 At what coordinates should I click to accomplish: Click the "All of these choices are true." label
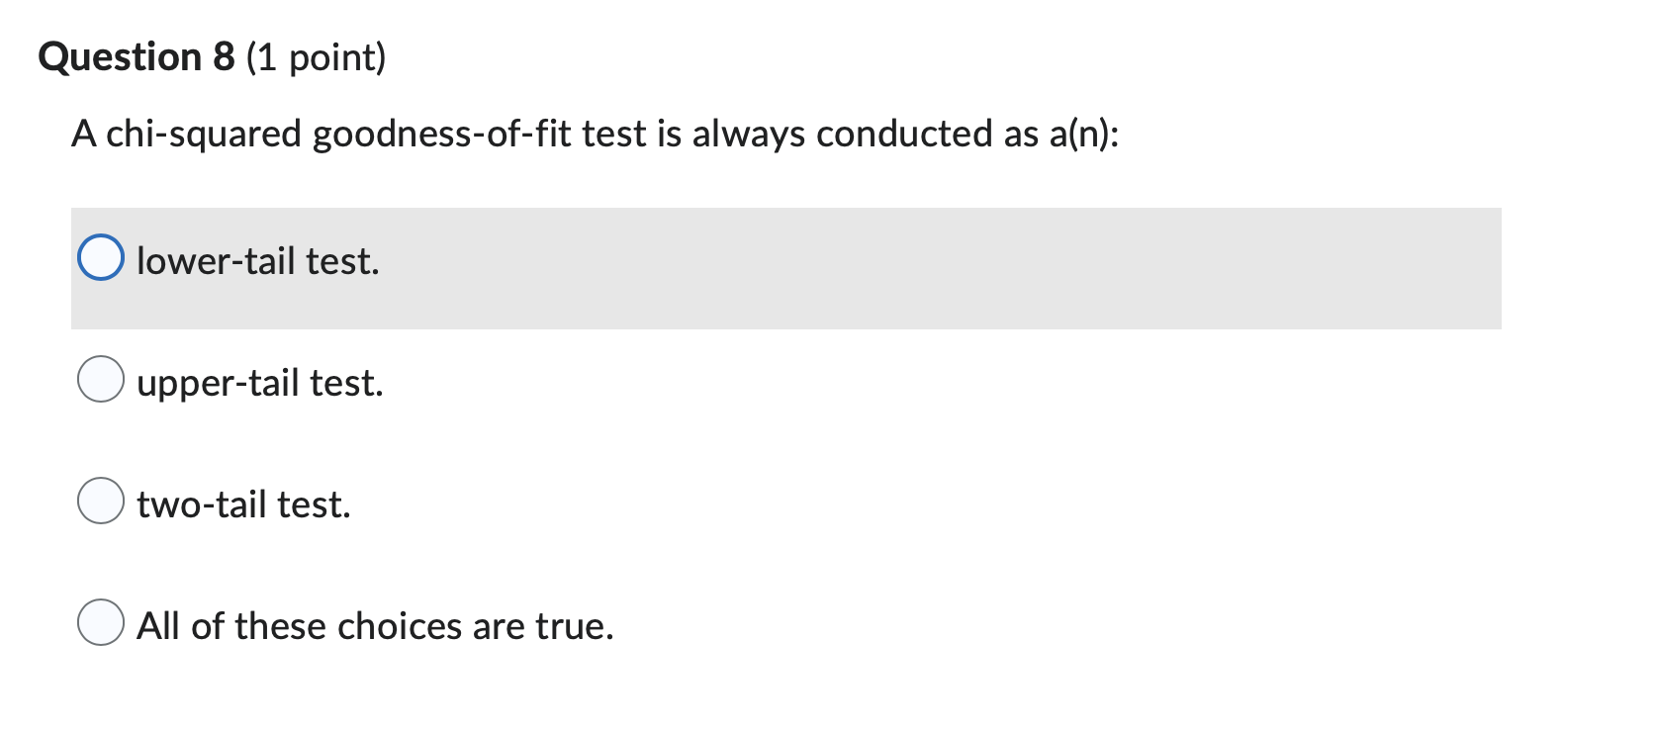pyautogui.click(x=375, y=625)
